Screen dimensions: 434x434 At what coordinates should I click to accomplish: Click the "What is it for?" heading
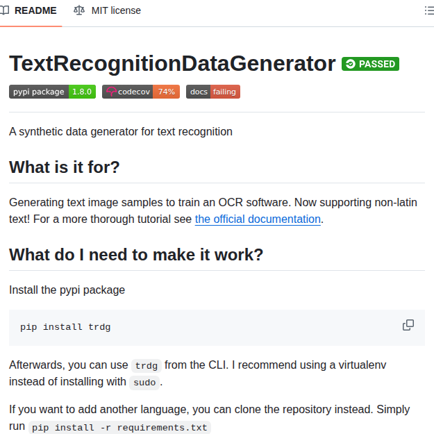pos(65,167)
